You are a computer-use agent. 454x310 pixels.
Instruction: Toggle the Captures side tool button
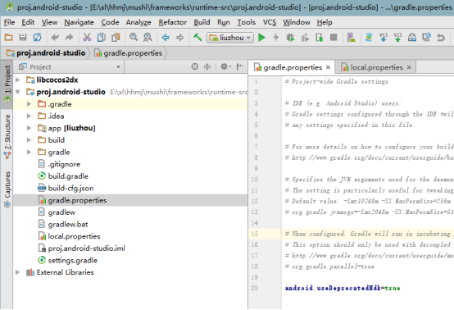(7, 189)
